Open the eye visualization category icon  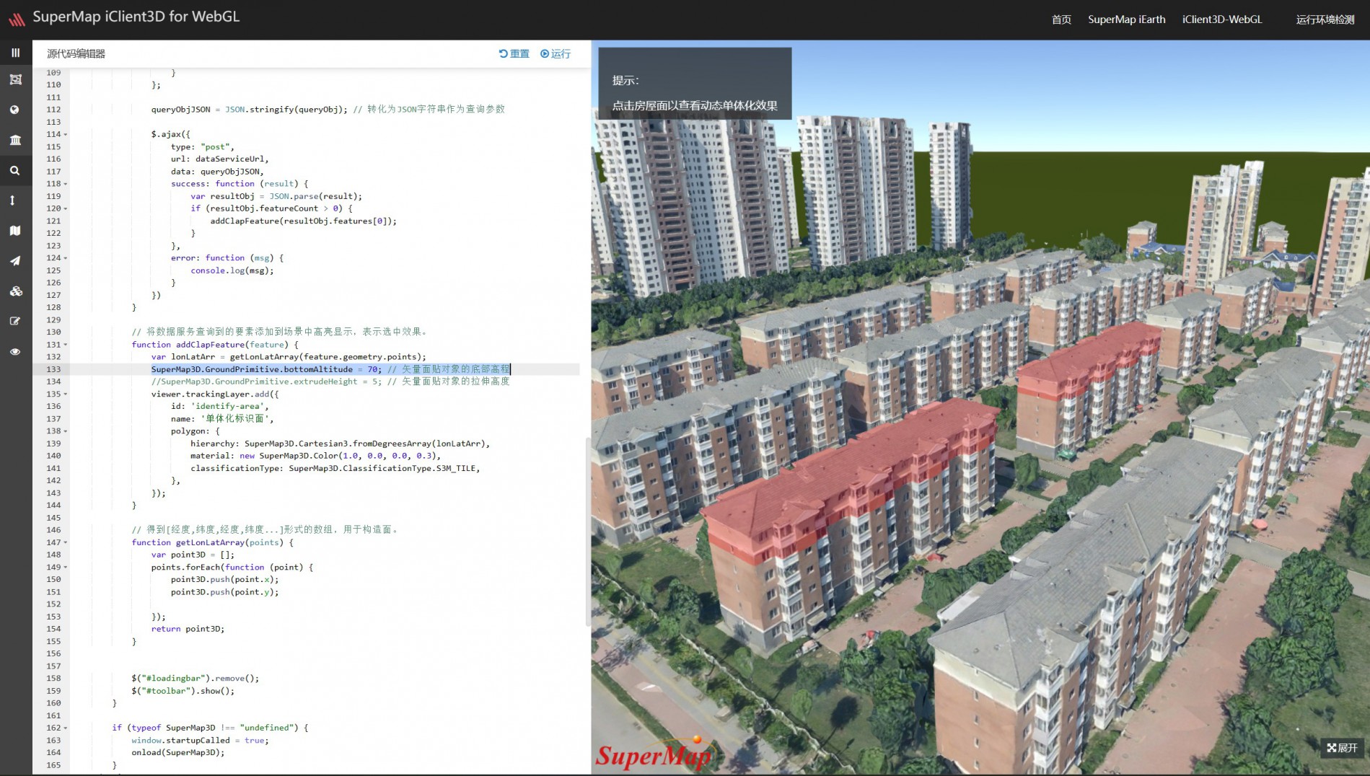15,352
